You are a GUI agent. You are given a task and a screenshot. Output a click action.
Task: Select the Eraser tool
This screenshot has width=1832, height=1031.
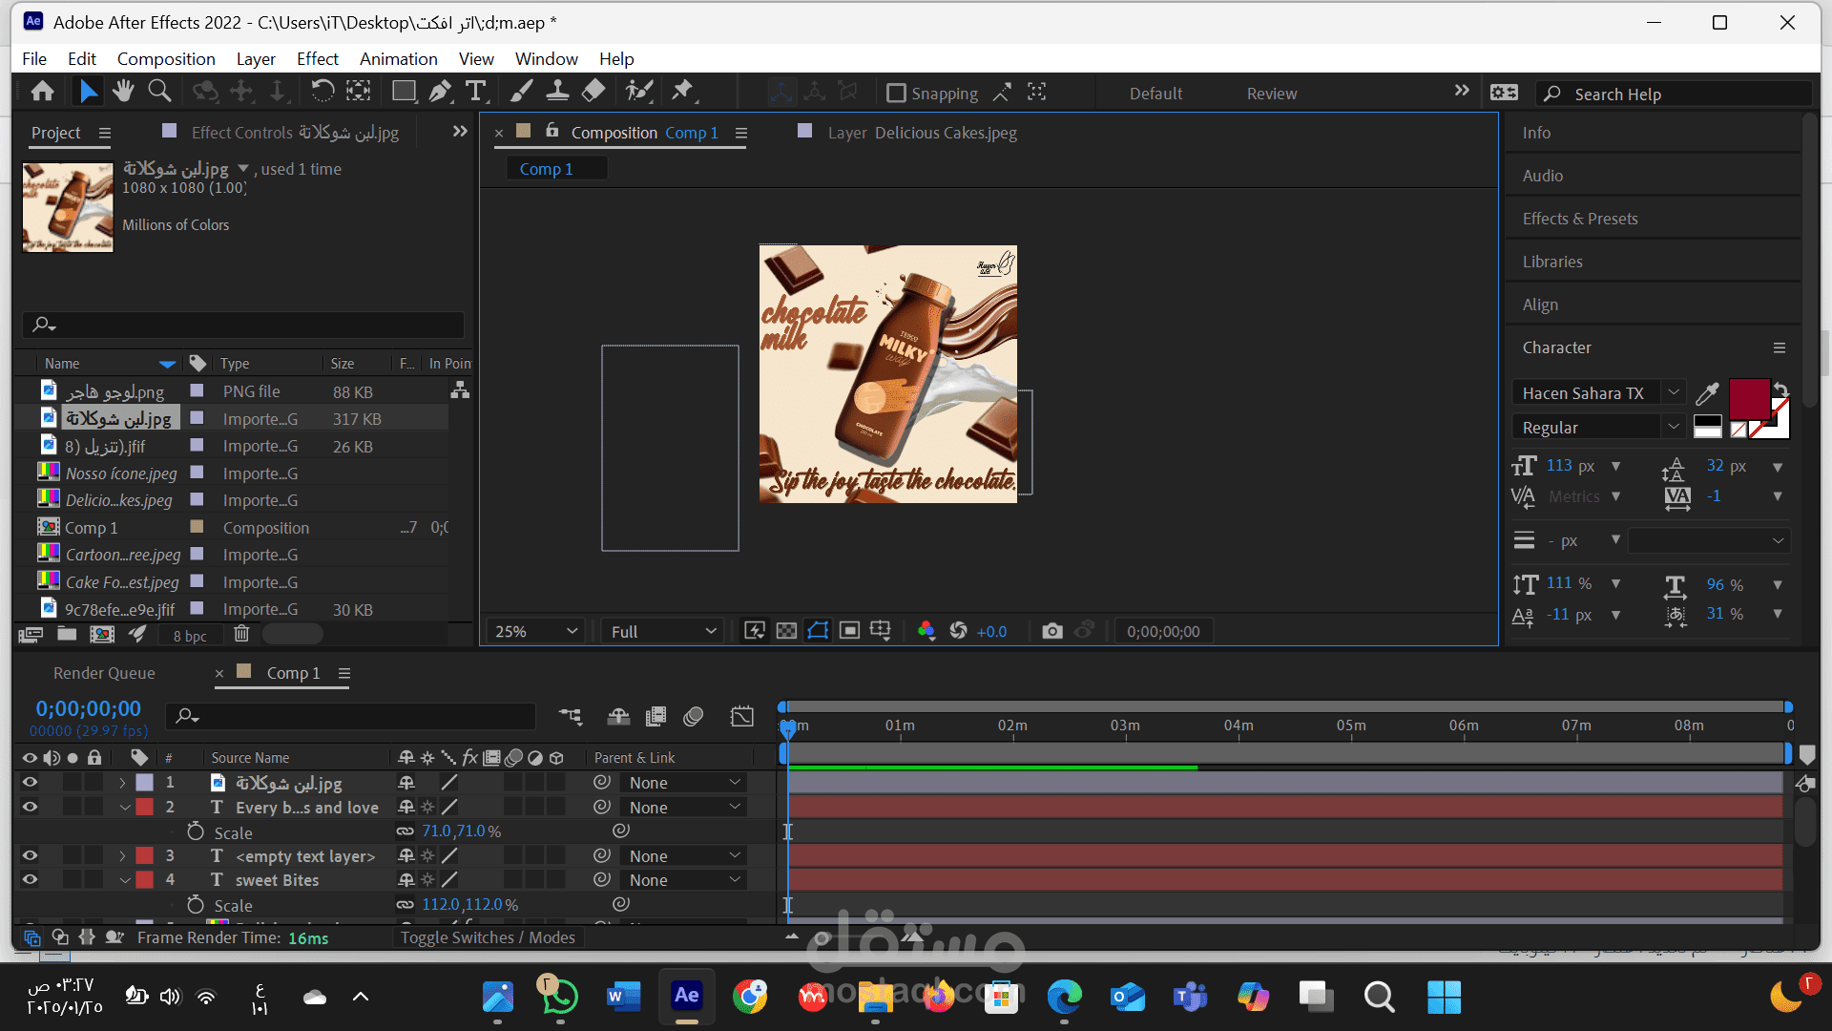pos(593,92)
